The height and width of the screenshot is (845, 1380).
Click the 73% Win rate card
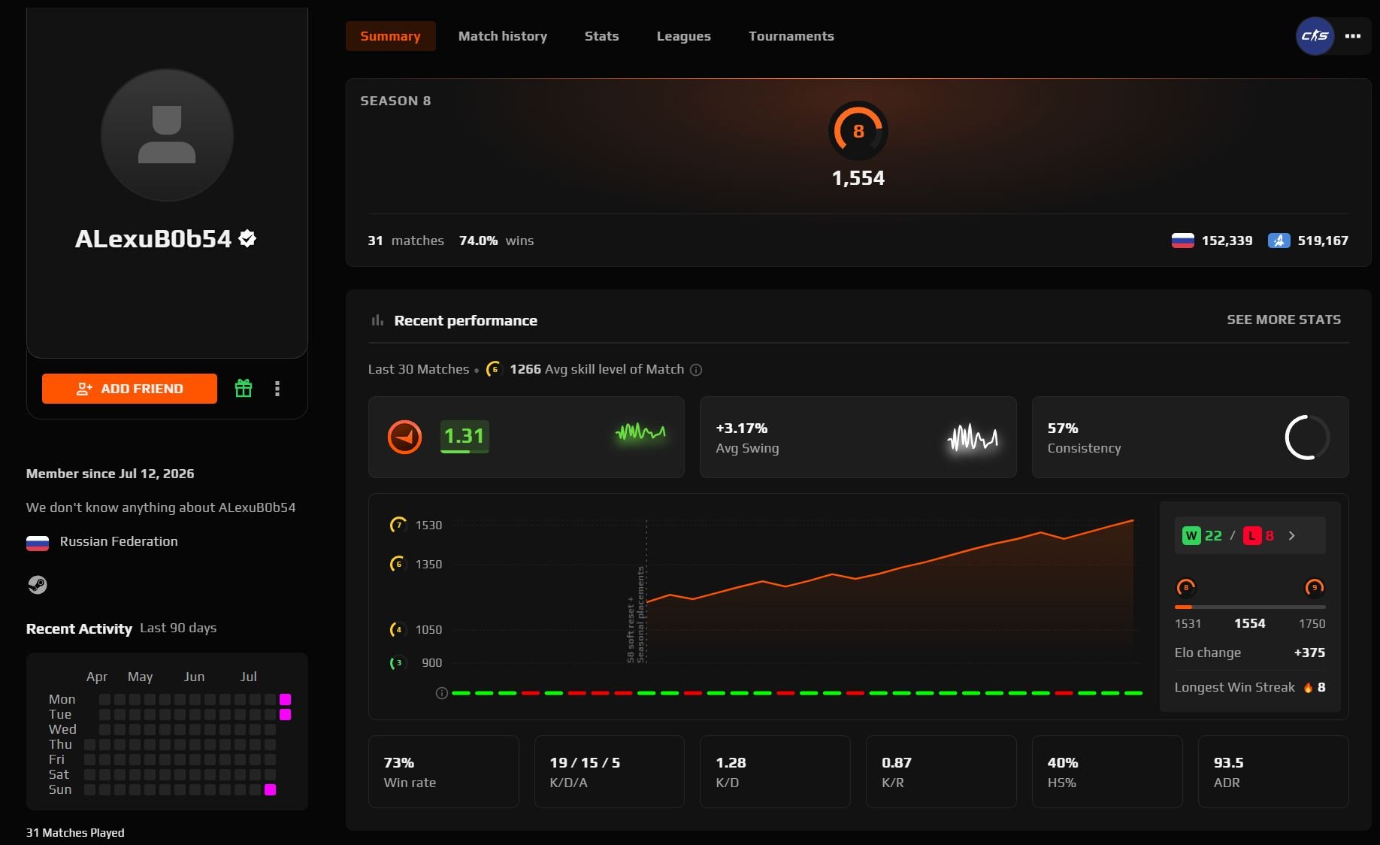coord(443,771)
